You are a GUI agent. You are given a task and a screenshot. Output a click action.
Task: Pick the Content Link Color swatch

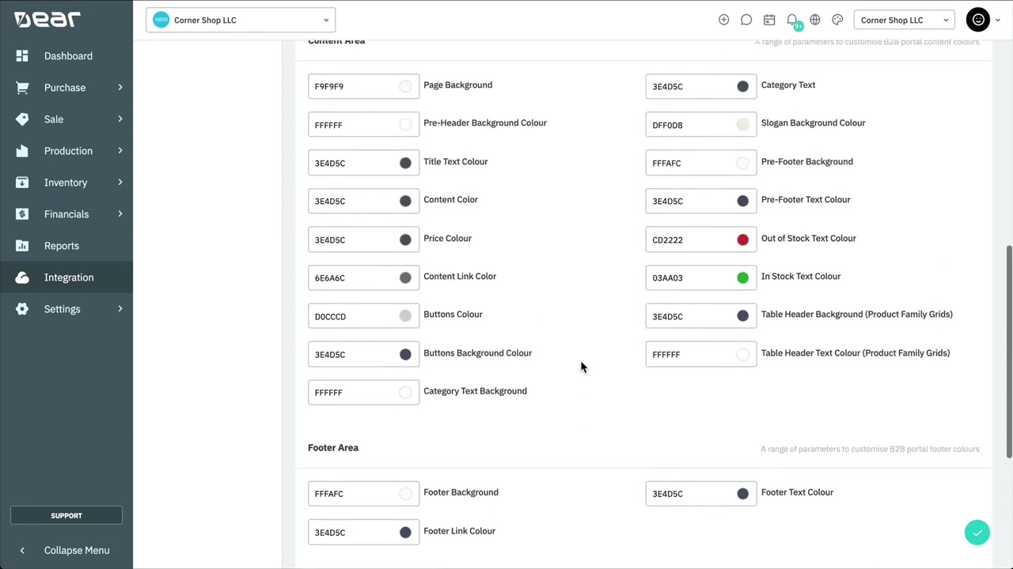405,277
